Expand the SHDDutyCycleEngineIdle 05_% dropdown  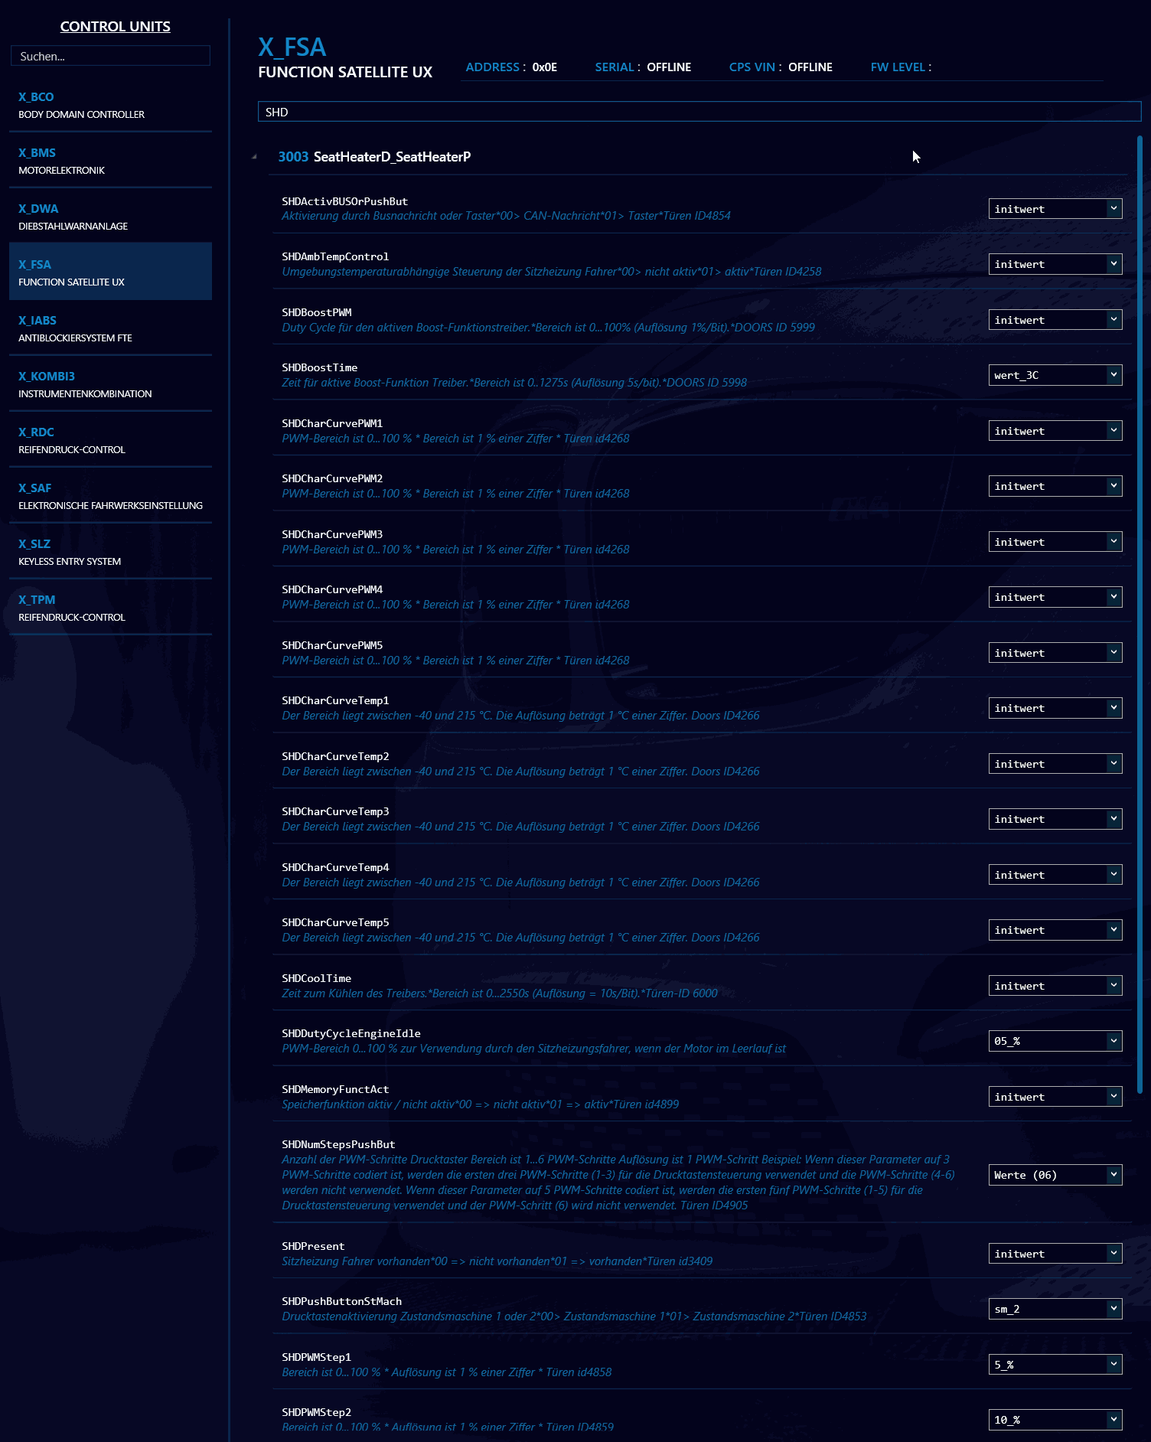coord(1055,1041)
